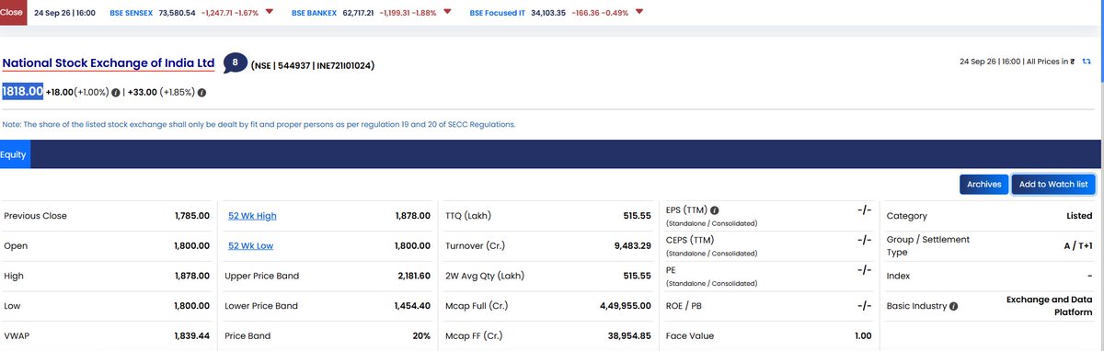Click the Face Value 1.00 cell
This screenshot has height=351, width=1104.
[862, 335]
